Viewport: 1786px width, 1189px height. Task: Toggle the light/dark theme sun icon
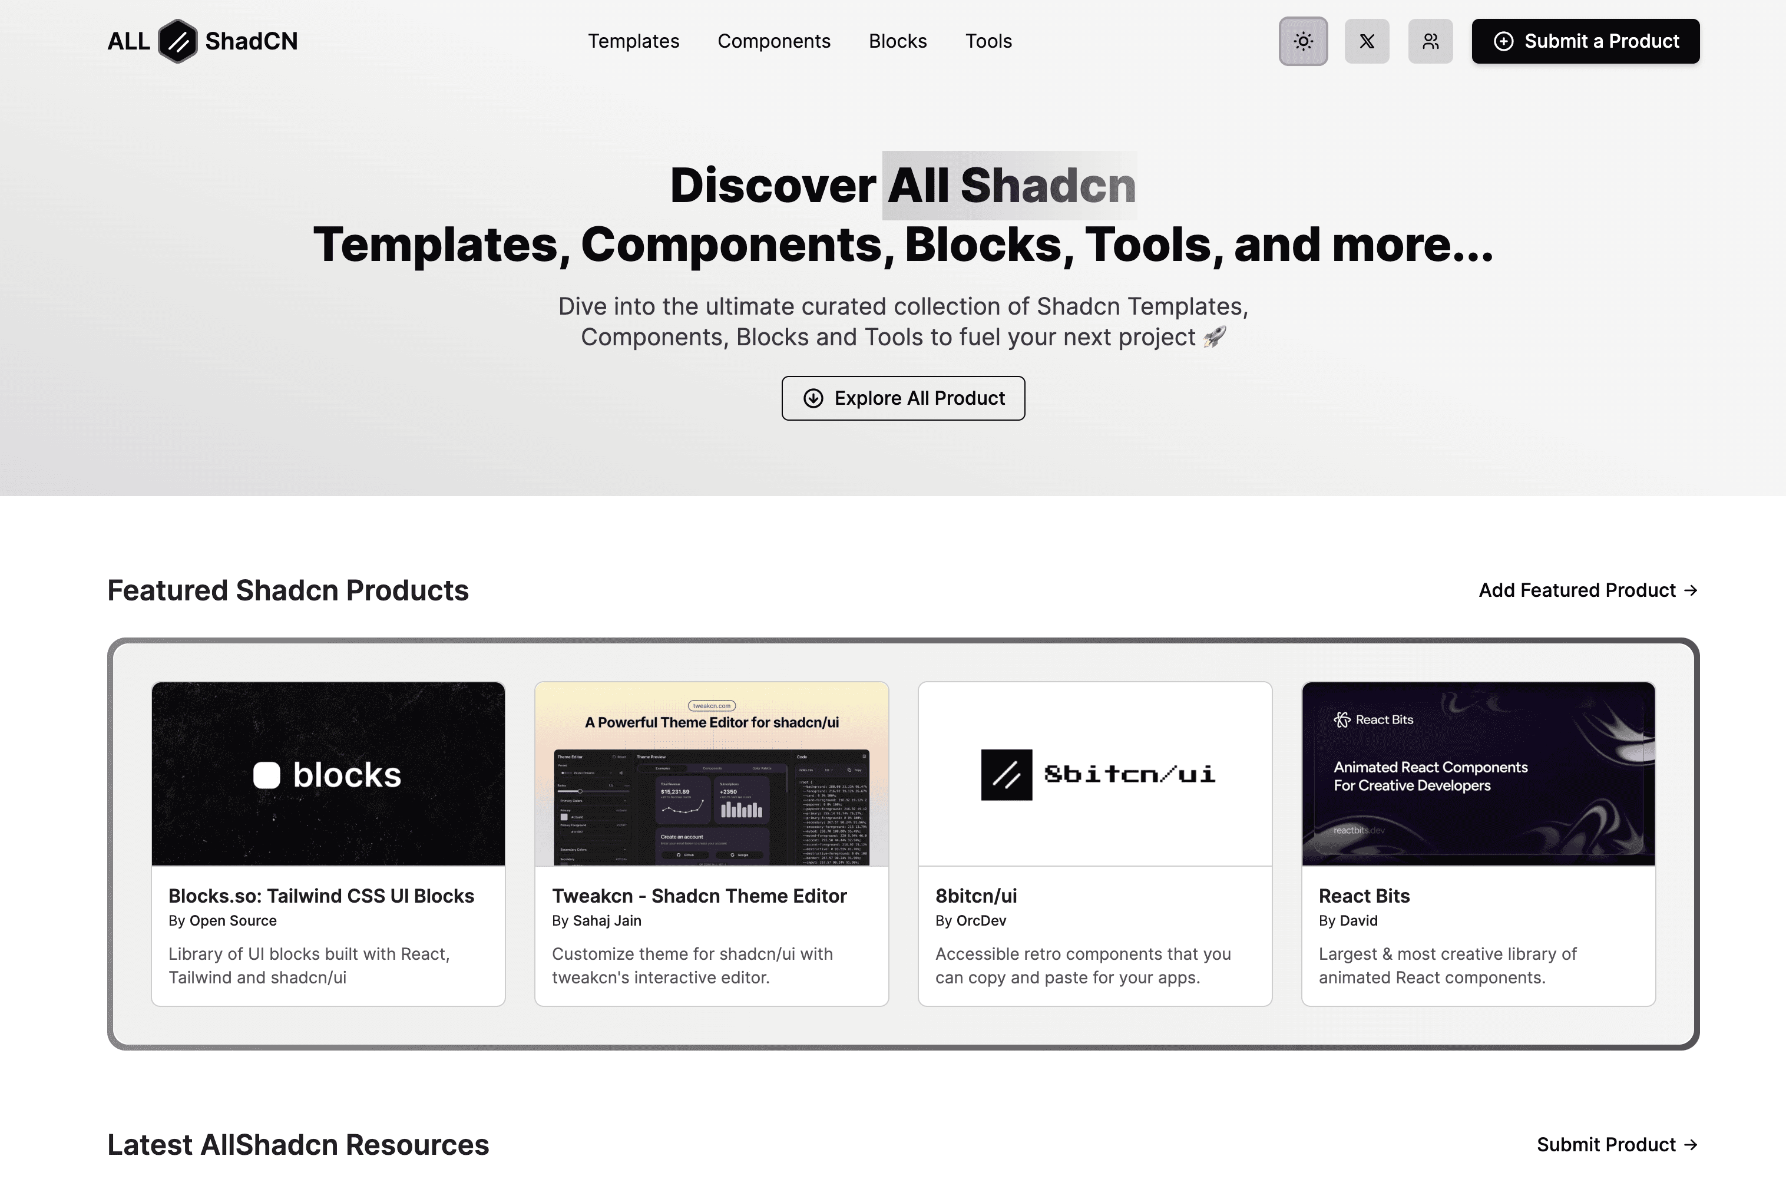(1302, 41)
